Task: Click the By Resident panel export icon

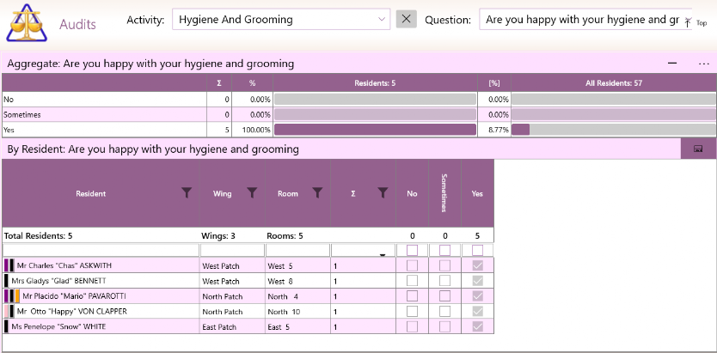Action: point(698,149)
